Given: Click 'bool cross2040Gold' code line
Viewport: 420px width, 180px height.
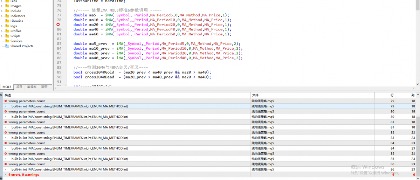Looking at the screenshot, I should (x=142, y=72).
